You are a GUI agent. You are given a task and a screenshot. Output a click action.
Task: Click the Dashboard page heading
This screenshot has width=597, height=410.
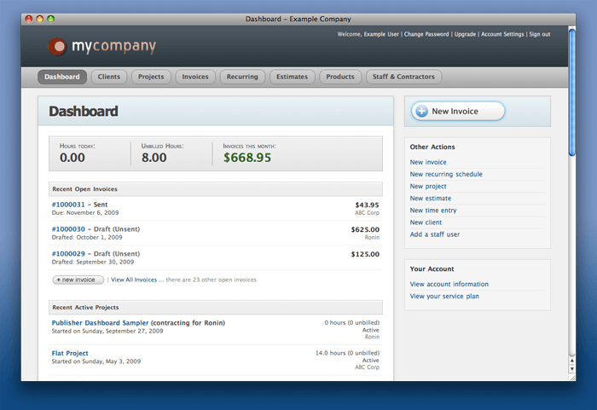84,112
